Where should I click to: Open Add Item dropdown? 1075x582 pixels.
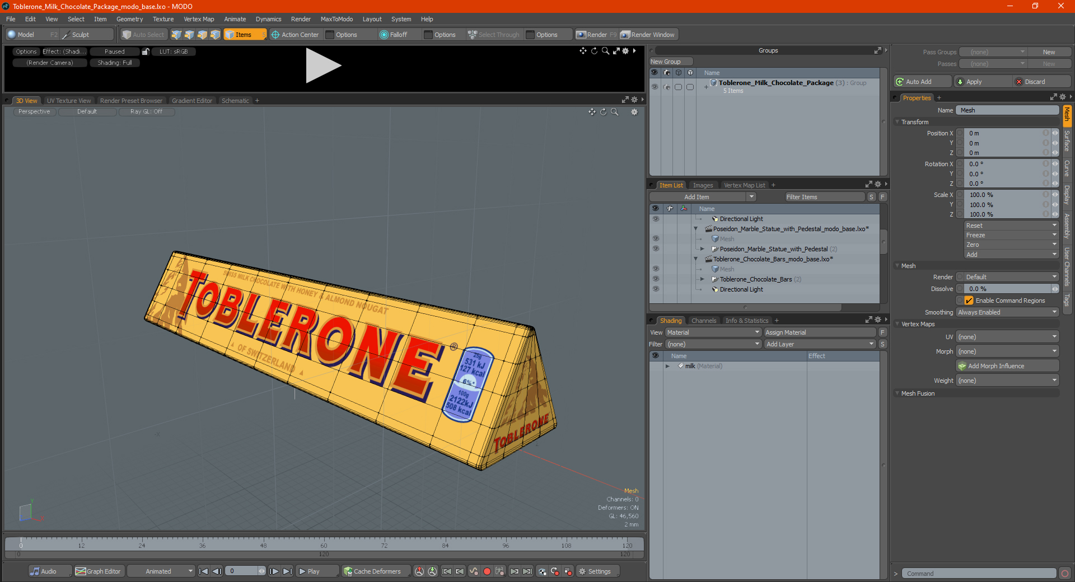703,197
